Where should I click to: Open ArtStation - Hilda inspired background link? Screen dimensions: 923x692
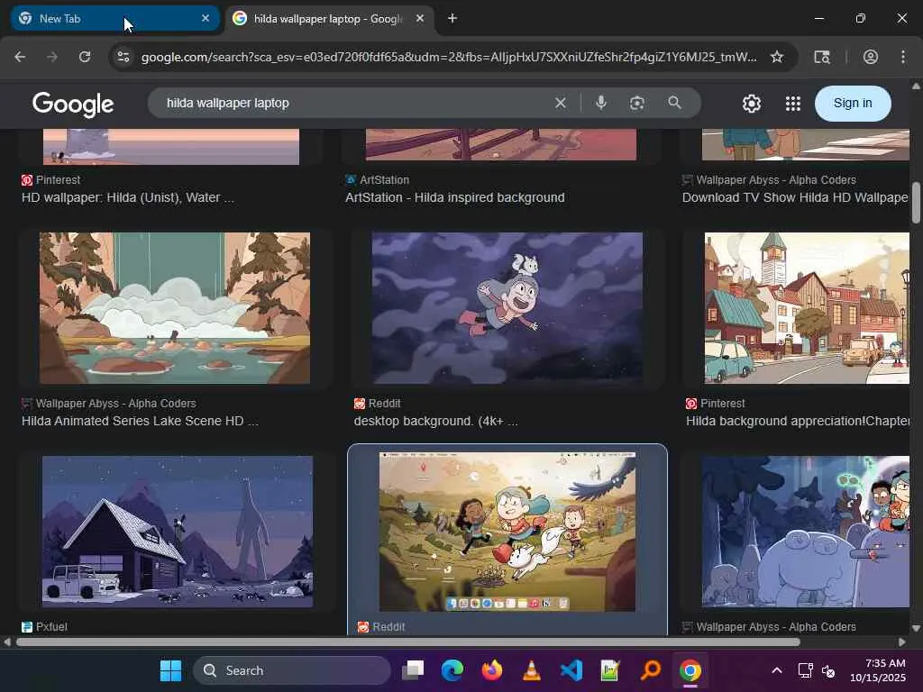coord(454,197)
